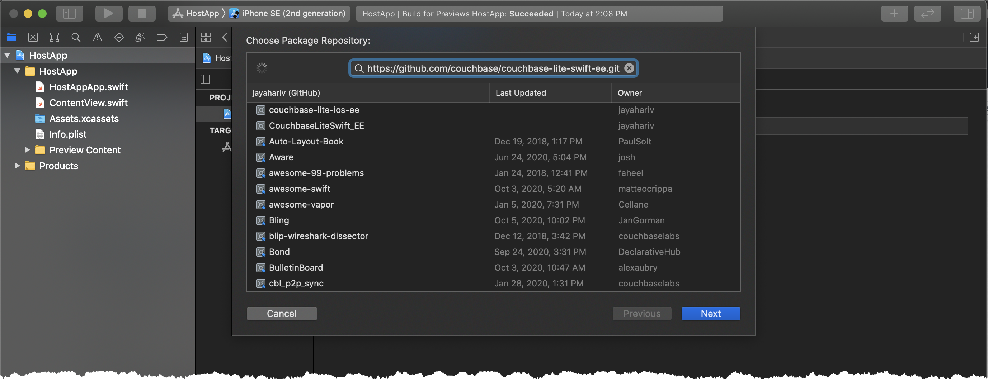This screenshot has width=988, height=390.
Task: Clear the repository URL search field
Action: [629, 68]
